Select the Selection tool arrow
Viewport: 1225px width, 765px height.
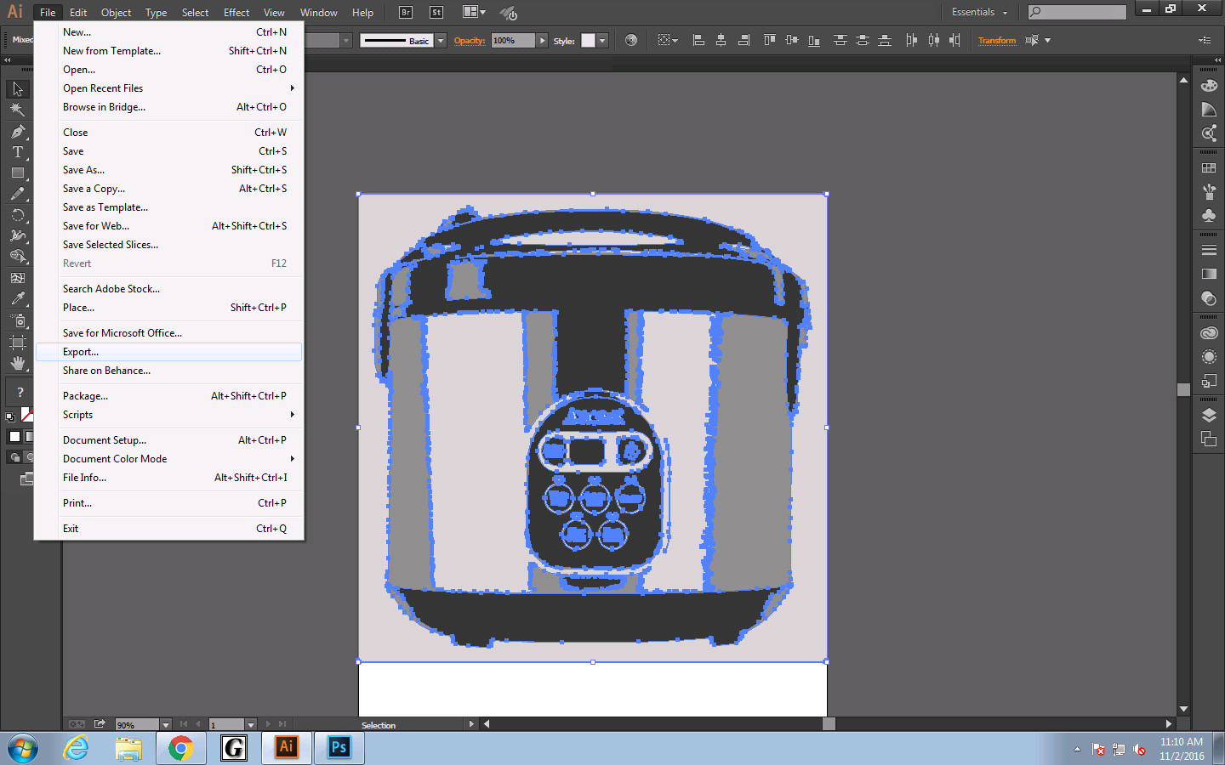pyautogui.click(x=18, y=89)
